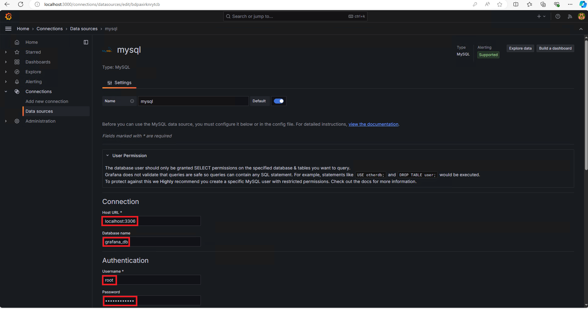Click the Password input field
The image size is (588, 309).
click(x=152, y=300)
